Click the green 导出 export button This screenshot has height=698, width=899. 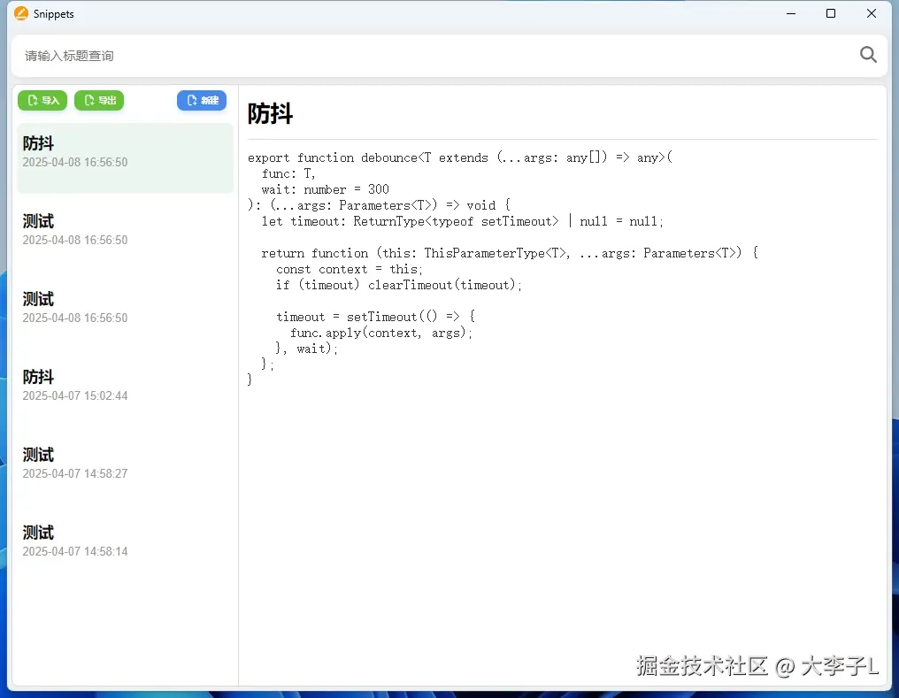98,100
